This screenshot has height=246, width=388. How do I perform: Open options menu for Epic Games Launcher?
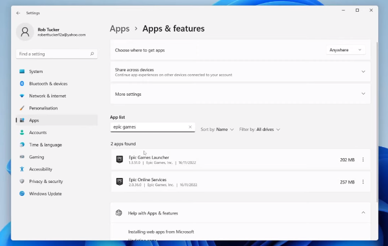363,159
